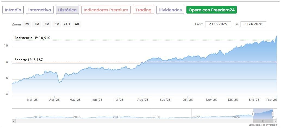Zoom the chart to YTD
281x130 pixels.
tap(67, 24)
